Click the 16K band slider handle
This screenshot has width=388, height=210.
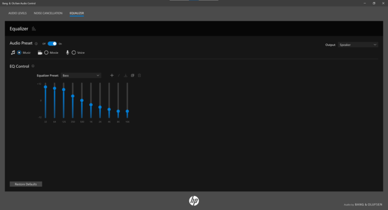click(127, 111)
